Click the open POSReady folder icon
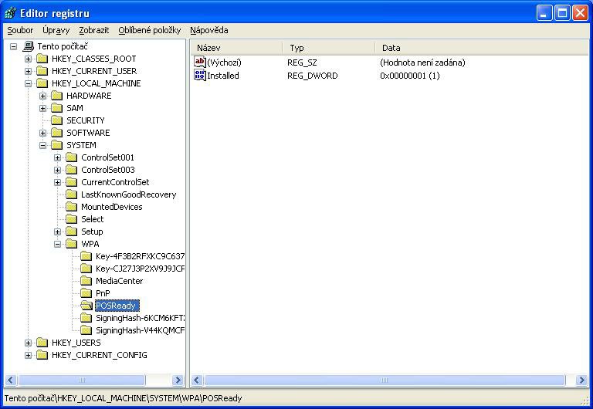Viewport: 593px width, 409px height. point(86,306)
